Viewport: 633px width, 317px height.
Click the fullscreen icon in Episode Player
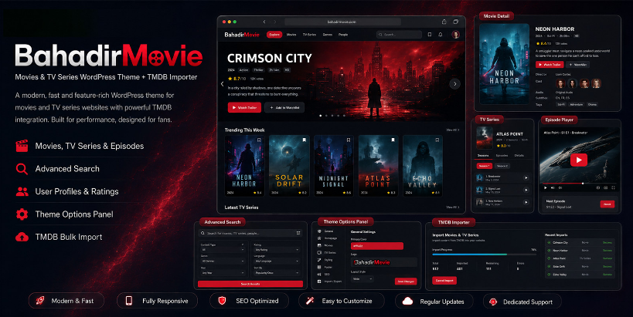tap(613, 187)
